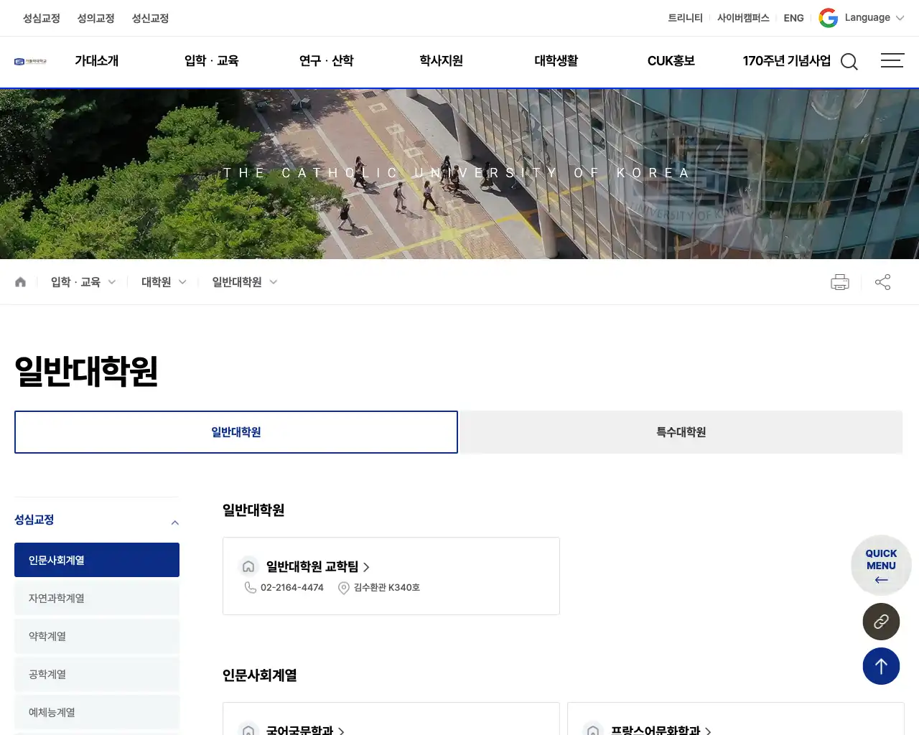Select 공학계열 in sidebar
Viewport: 919px width, 735px height.
pos(97,674)
